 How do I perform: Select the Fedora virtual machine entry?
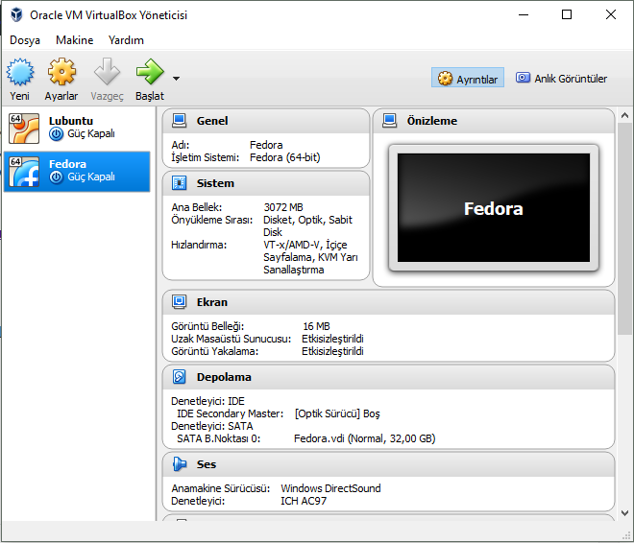(77, 171)
